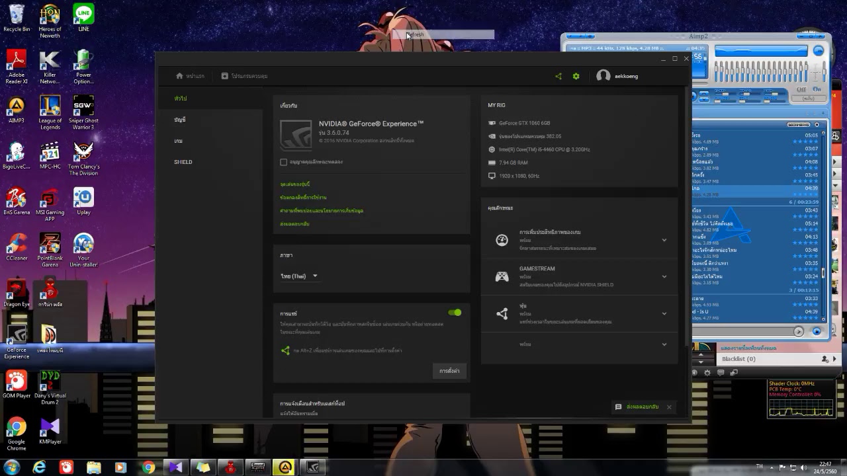Select the Aimp2 track with duration 05:14

[x=755, y=227]
